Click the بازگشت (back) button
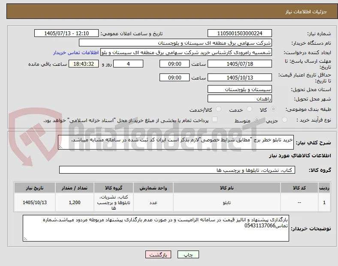This screenshot has height=266, width=338. [158, 255]
